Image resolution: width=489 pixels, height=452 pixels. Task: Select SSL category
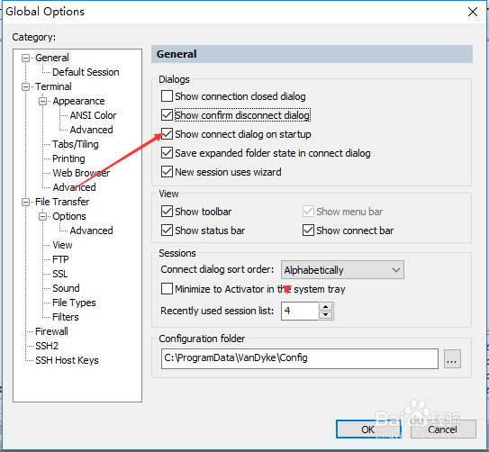pyautogui.click(x=59, y=274)
